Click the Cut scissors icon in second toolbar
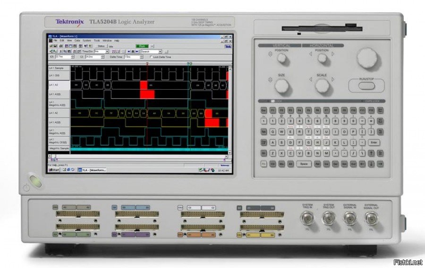The image size is (425, 268). [x=60, y=51]
